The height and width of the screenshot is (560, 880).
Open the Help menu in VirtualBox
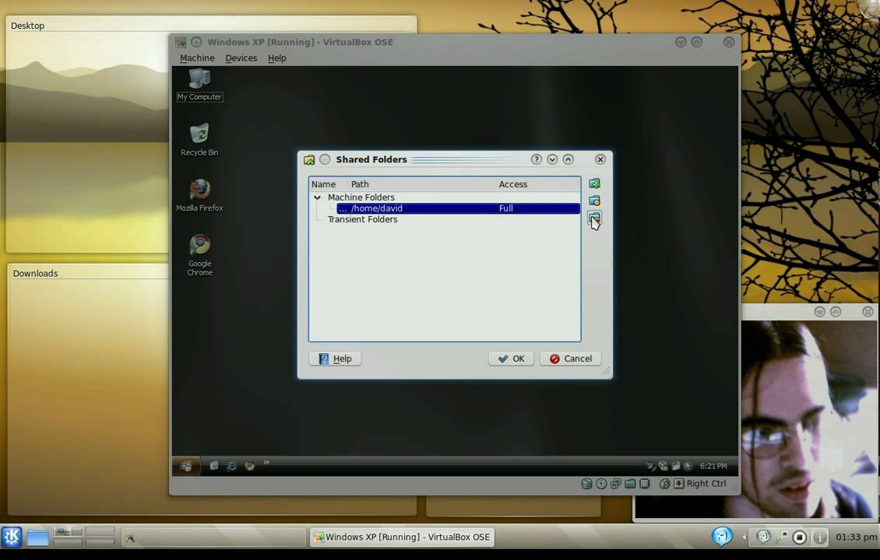coord(276,58)
